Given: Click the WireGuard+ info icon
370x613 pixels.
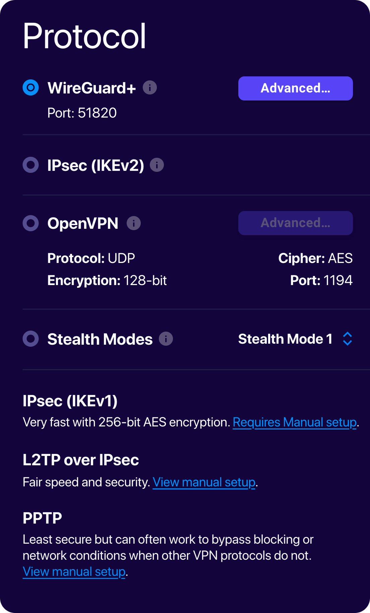Looking at the screenshot, I should coord(149,88).
